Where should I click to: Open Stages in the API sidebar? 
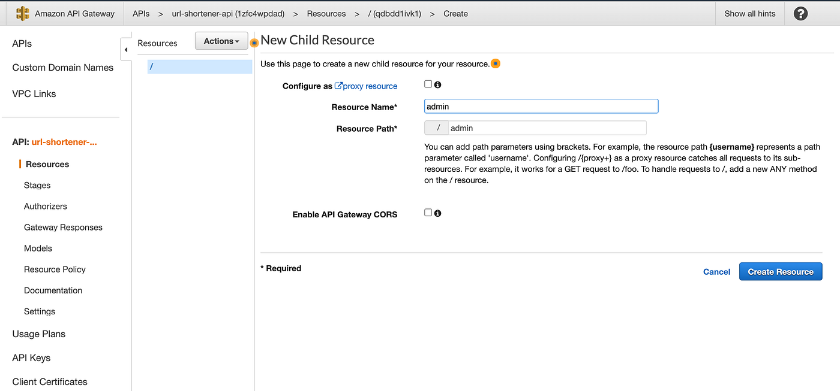click(37, 185)
